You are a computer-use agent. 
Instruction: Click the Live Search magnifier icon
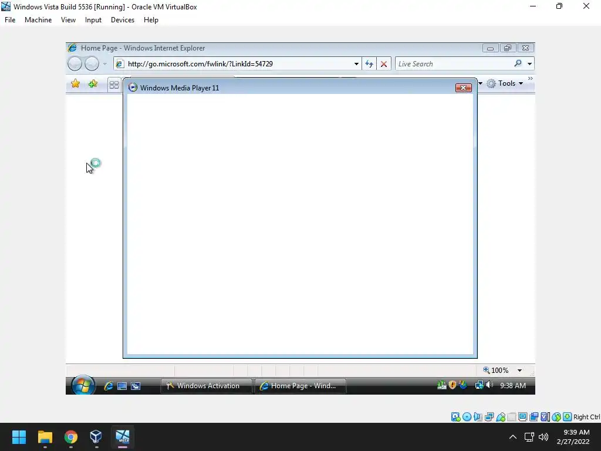(x=518, y=63)
